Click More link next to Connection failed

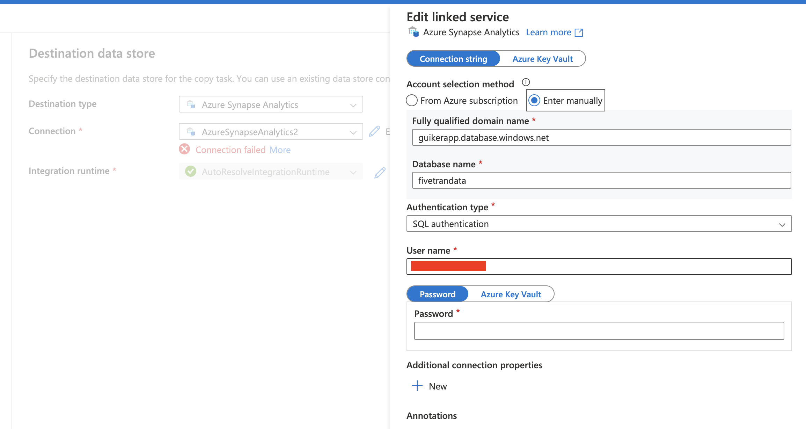pyautogui.click(x=280, y=150)
